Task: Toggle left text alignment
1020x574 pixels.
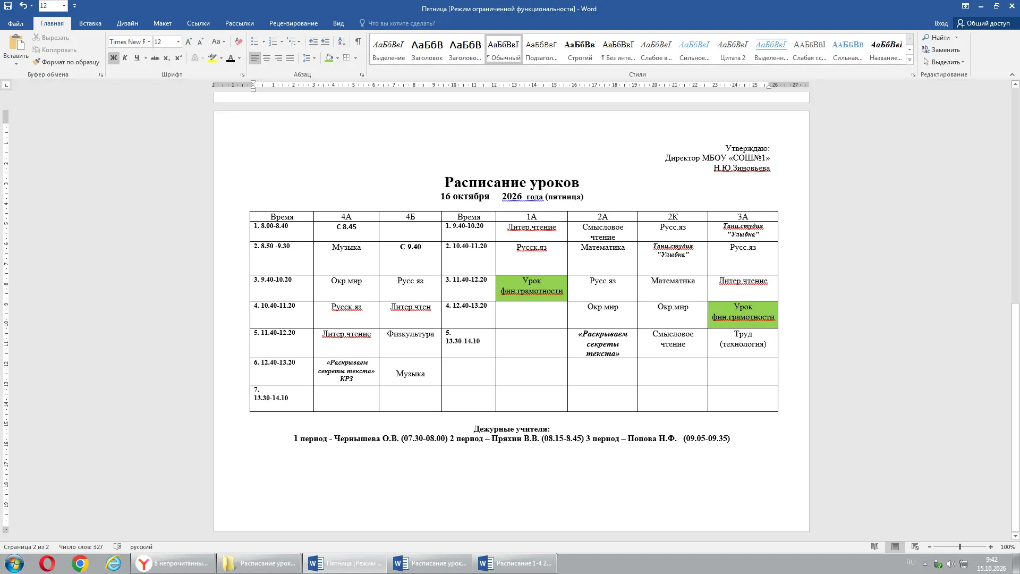Action: tap(255, 58)
